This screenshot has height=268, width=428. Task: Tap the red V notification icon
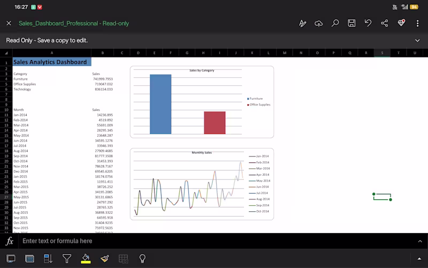(x=40, y=8)
